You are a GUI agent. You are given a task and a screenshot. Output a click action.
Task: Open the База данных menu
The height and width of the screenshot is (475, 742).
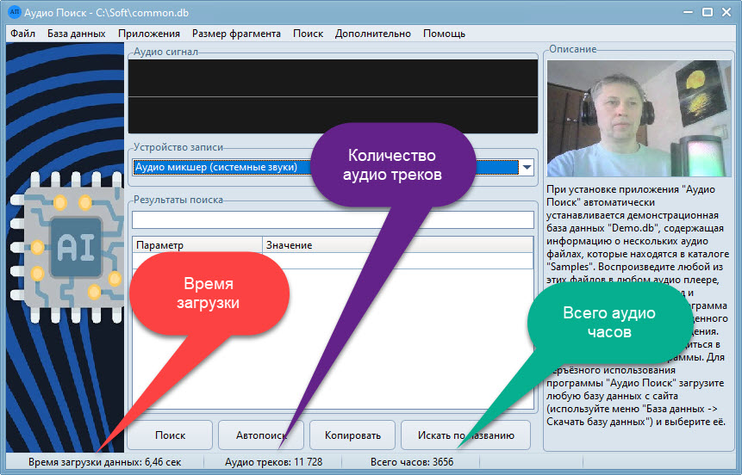point(77,34)
